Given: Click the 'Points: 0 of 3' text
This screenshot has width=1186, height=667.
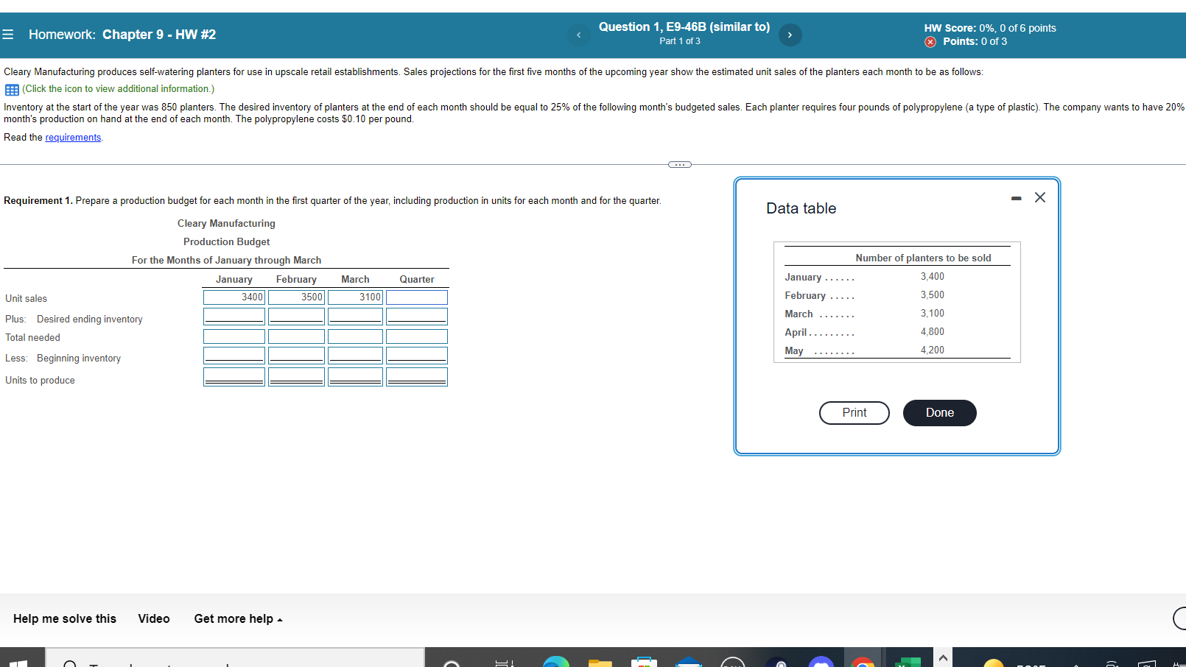Looking at the screenshot, I should tap(975, 42).
